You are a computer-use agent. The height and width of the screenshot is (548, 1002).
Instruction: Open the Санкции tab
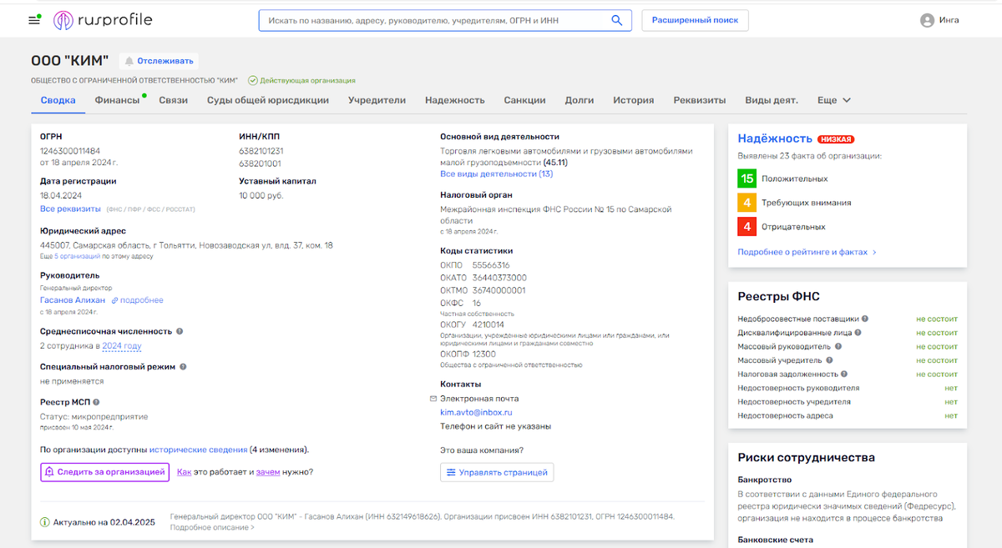[525, 100]
